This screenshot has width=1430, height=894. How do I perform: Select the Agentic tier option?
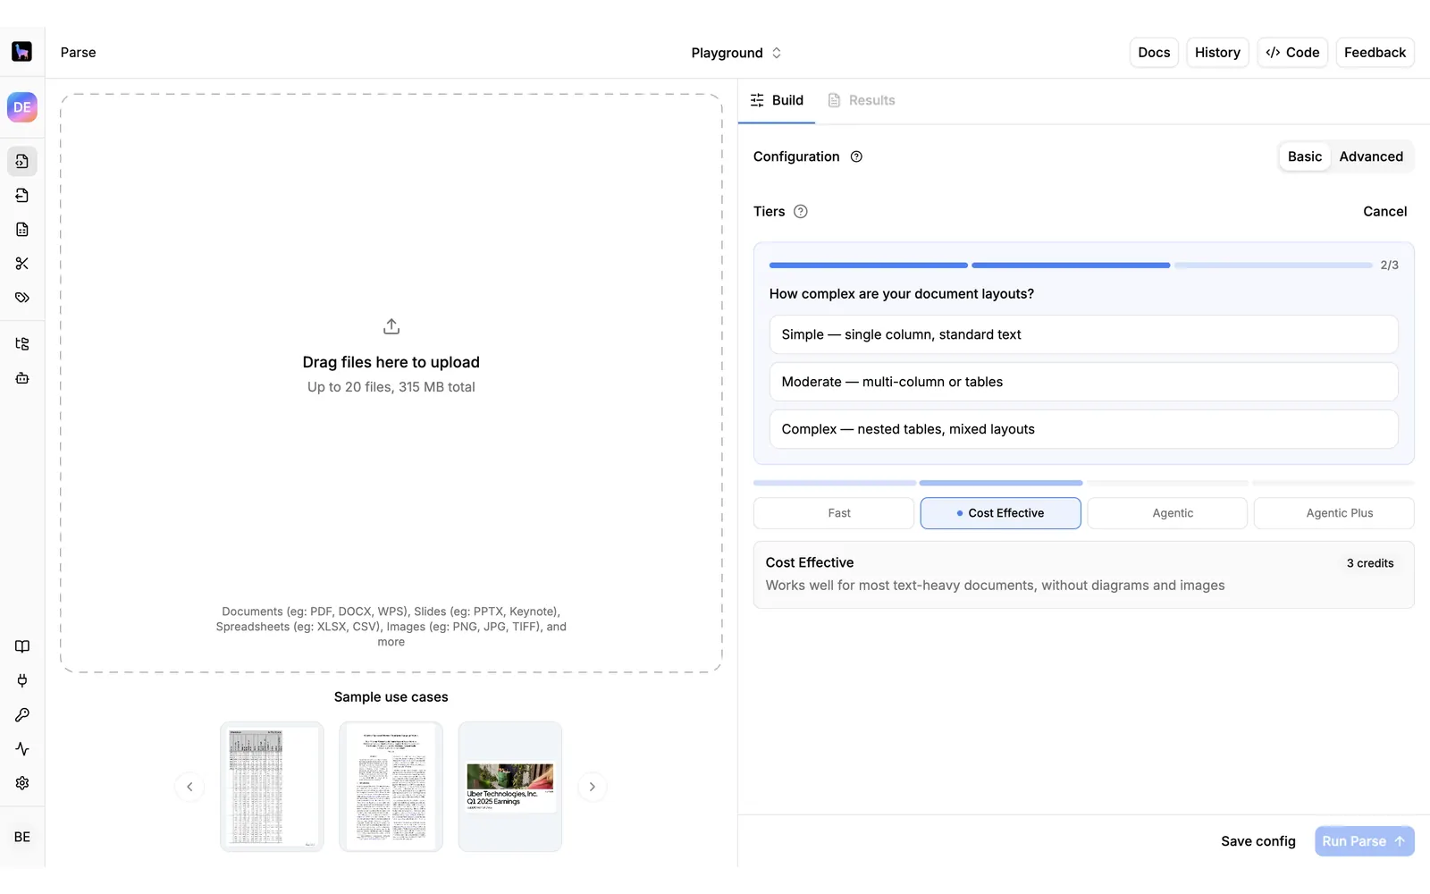point(1167,513)
